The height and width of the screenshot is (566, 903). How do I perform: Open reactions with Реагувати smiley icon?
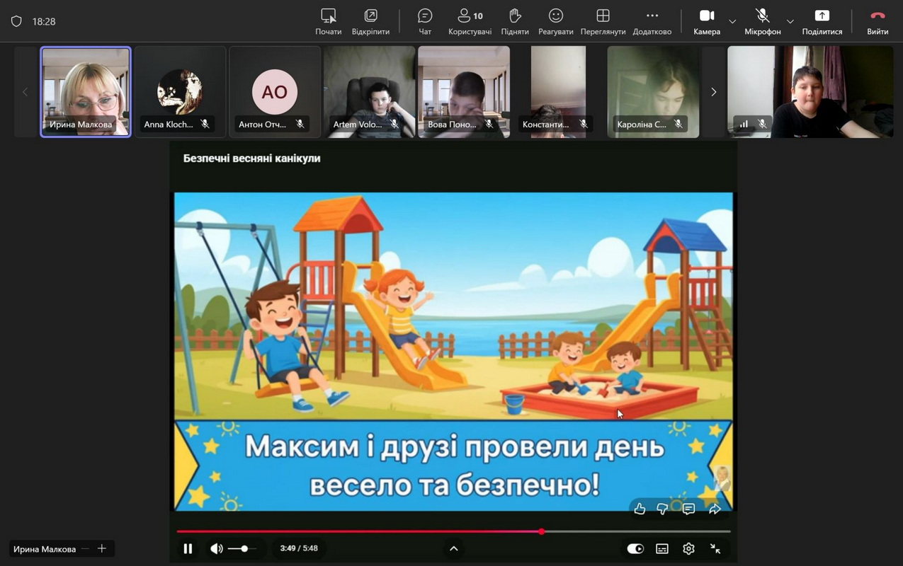(556, 16)
